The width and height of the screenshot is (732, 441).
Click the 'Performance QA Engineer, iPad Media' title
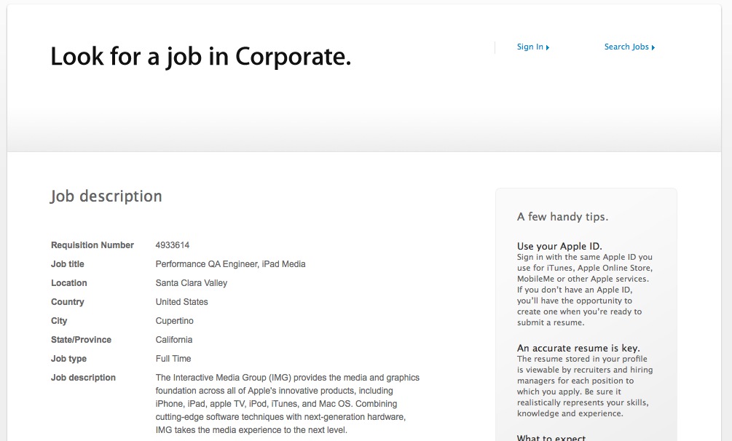coord(230,264)
